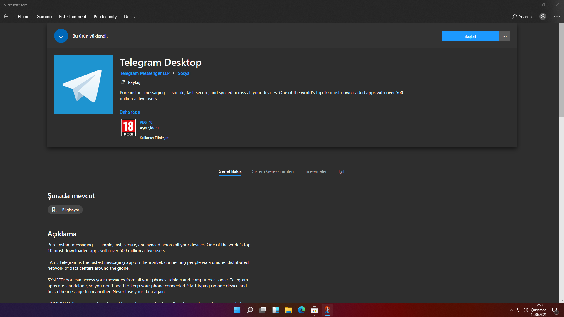The image size is (564, 317).
Task: Open the more options button beside Başlat
Action: point(504,36)
